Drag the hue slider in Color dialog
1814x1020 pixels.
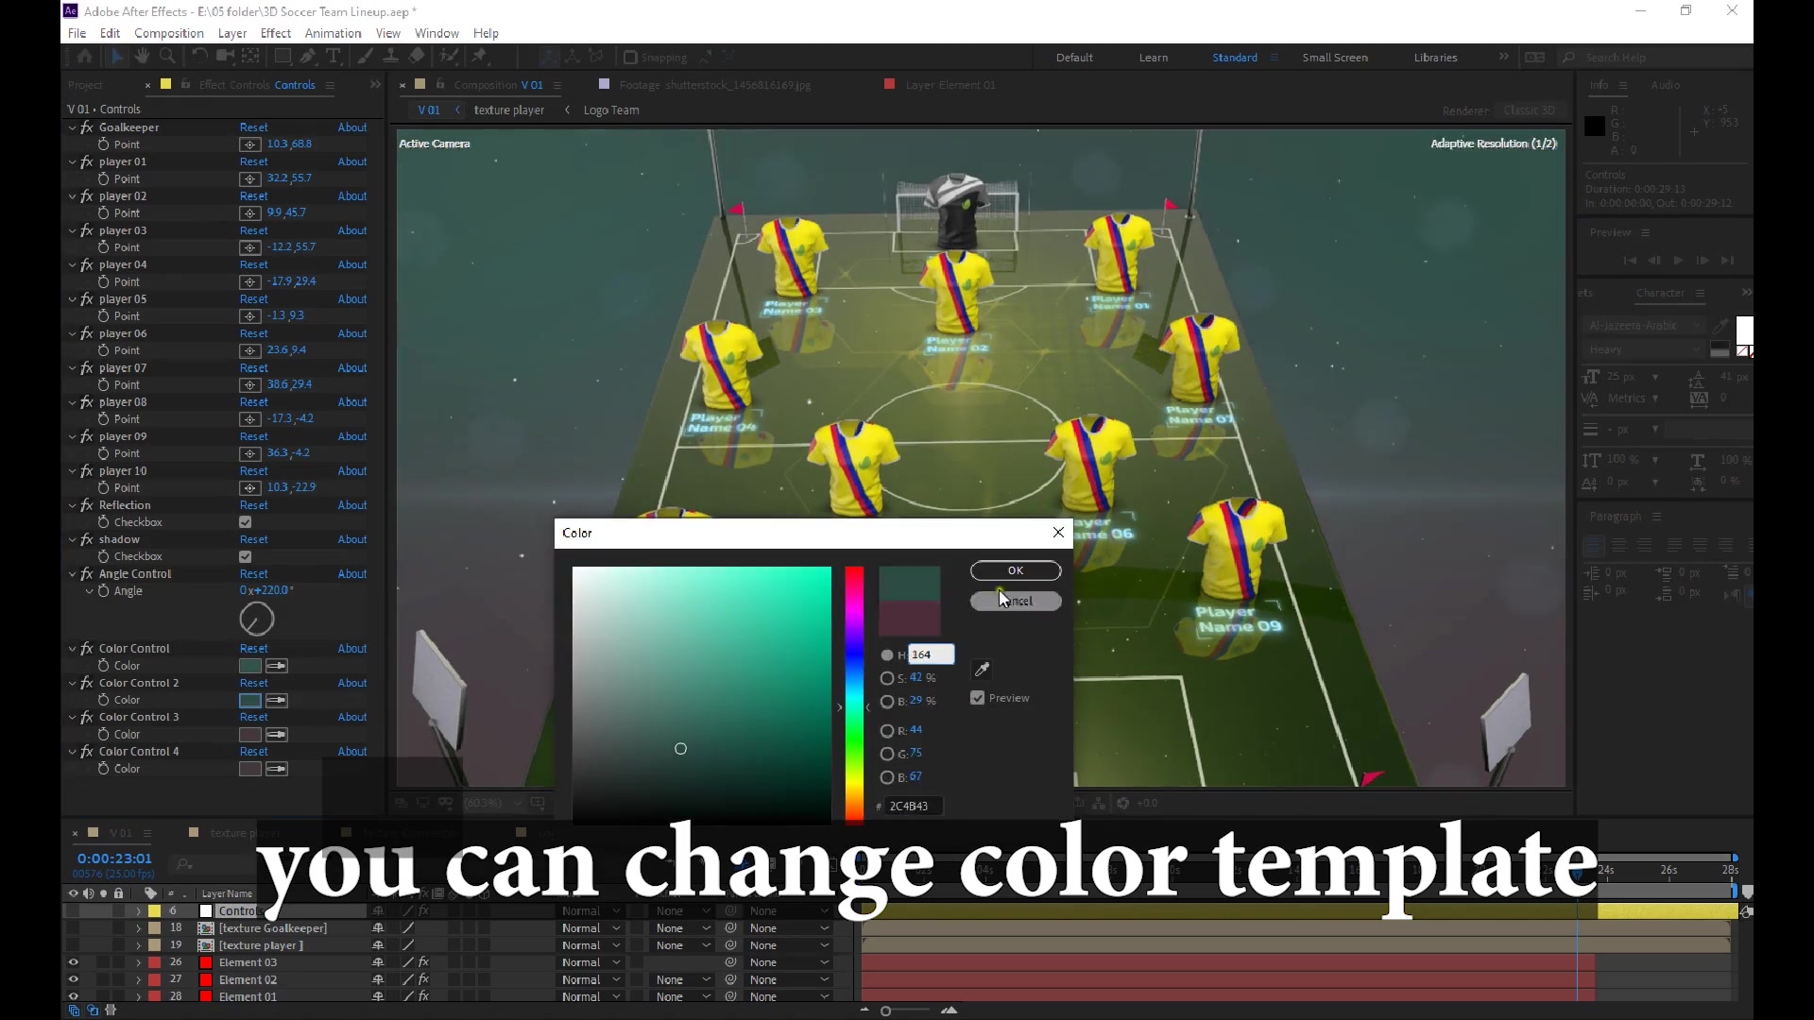853,707
